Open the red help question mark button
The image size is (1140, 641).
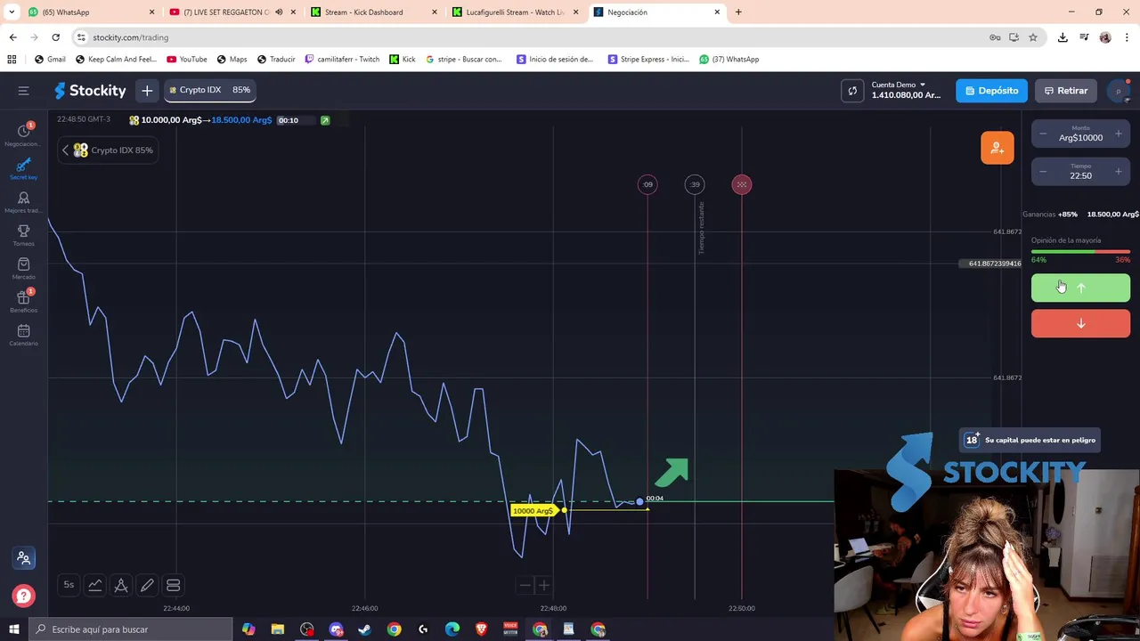pyautogui.click(x=23, y=596)
